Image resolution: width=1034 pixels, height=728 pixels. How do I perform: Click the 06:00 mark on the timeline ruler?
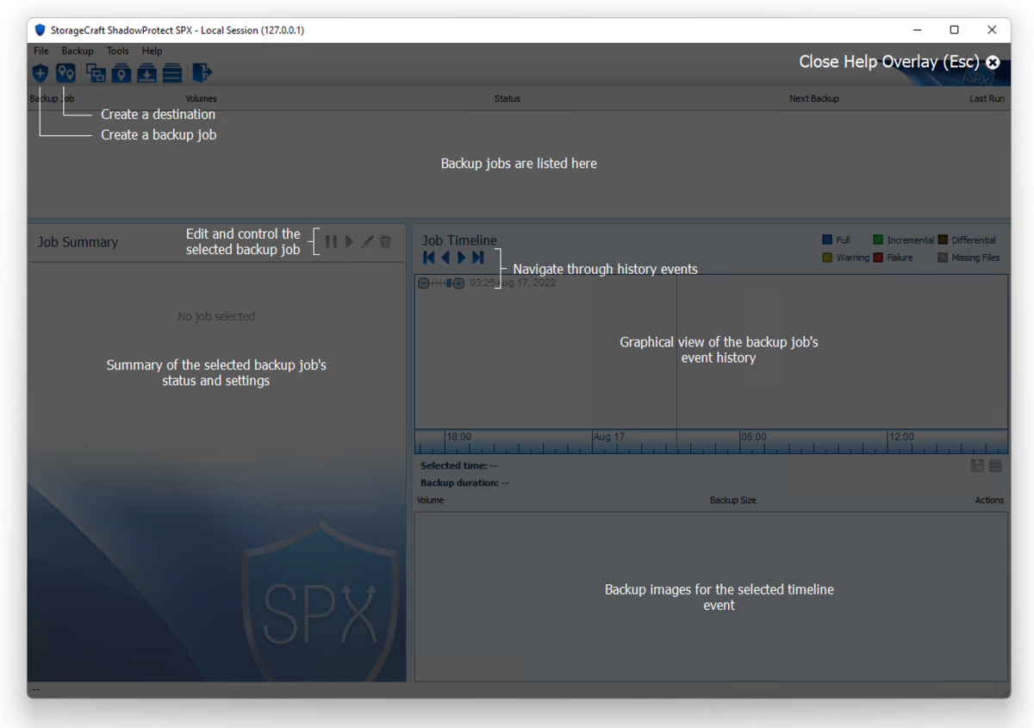754,438
